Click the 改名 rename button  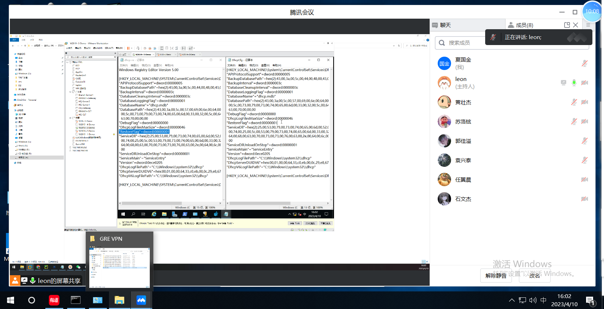[535, 276]
